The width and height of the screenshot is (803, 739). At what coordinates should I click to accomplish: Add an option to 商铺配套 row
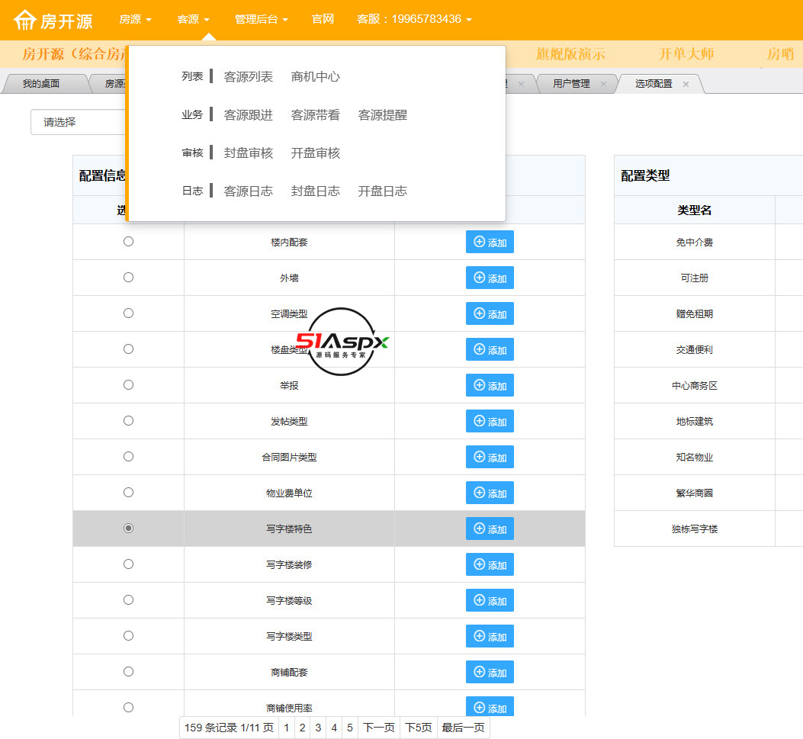pos(490,672)
